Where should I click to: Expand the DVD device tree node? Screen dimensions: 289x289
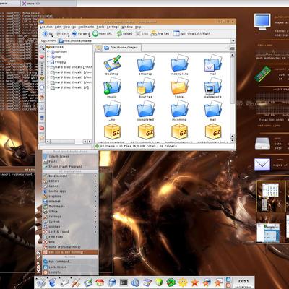click(48, 57)
